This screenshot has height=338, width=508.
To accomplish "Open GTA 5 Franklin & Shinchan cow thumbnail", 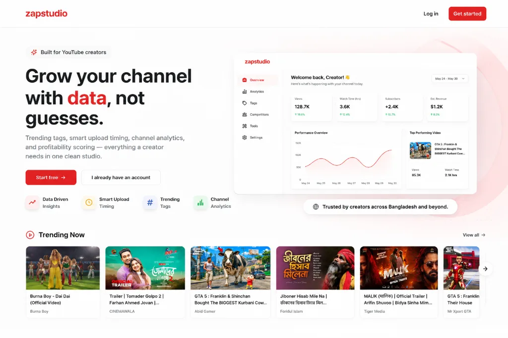I will pyautogui.click(x=230, y=268).
